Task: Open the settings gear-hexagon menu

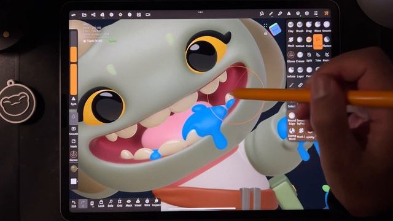Action: (x=307, y=14)
